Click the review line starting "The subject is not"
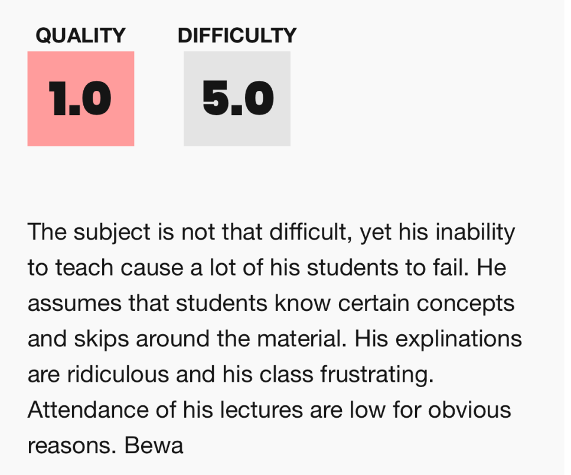Screen dimensions: 571x475 pyautogui.click(x=271, y=232)
